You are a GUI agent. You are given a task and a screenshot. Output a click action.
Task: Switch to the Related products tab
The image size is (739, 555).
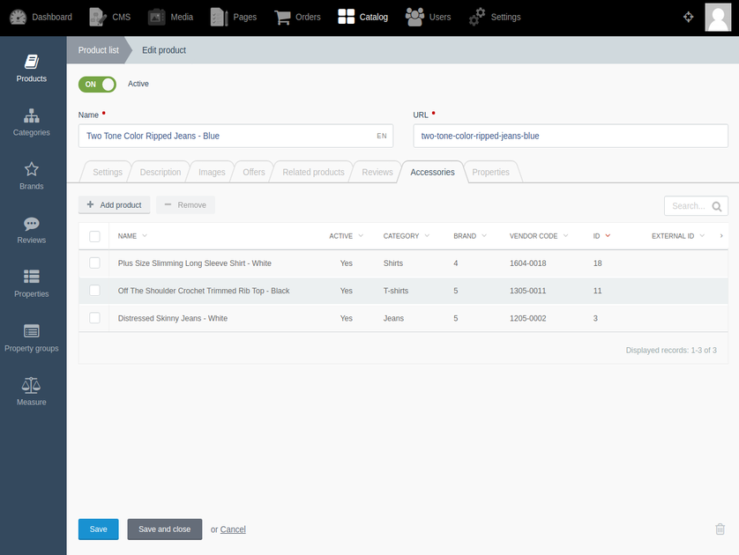(313, 172)
